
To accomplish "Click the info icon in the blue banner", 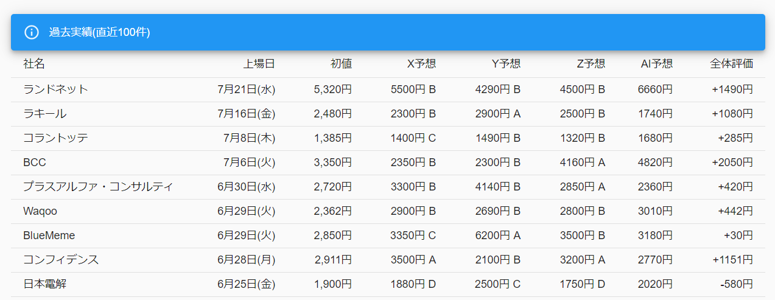I will click(x=32, y=32).
